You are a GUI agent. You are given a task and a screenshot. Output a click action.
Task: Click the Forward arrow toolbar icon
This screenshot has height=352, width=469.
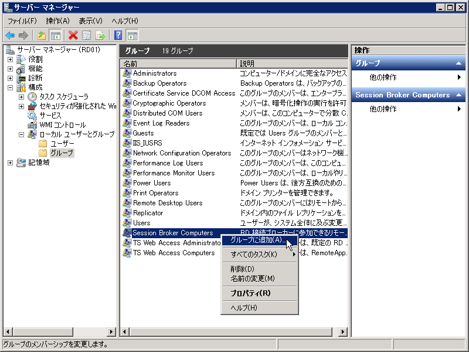click(x=23, y=36)
